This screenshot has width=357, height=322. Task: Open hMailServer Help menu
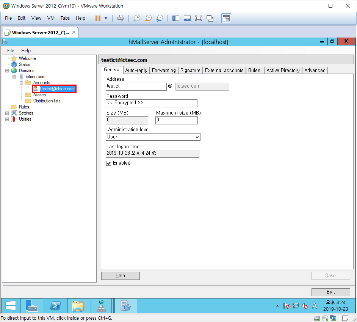(x=26, y=50)
